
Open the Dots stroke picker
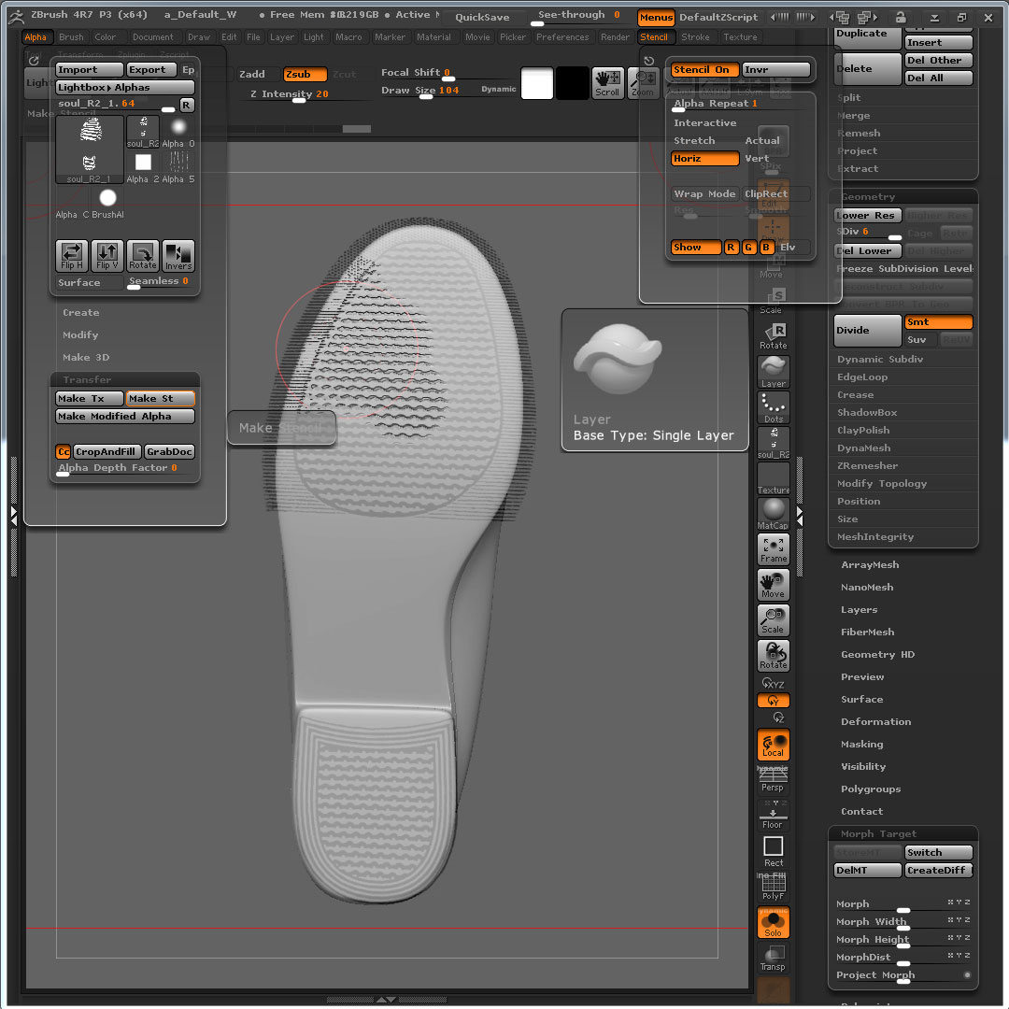point(773,408)
